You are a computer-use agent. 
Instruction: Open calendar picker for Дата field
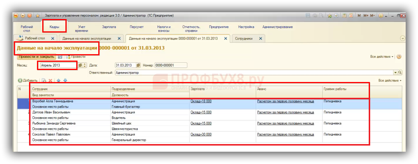[x=138, y=65]
